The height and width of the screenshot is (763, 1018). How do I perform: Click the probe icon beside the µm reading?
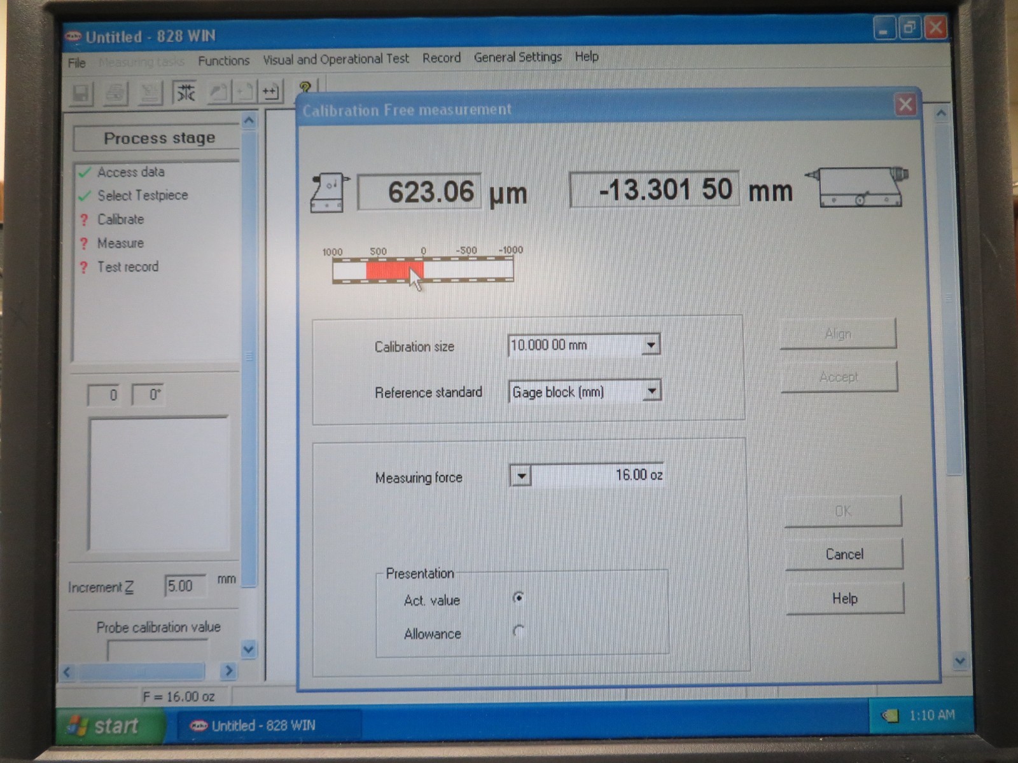(x=329, y=192)
